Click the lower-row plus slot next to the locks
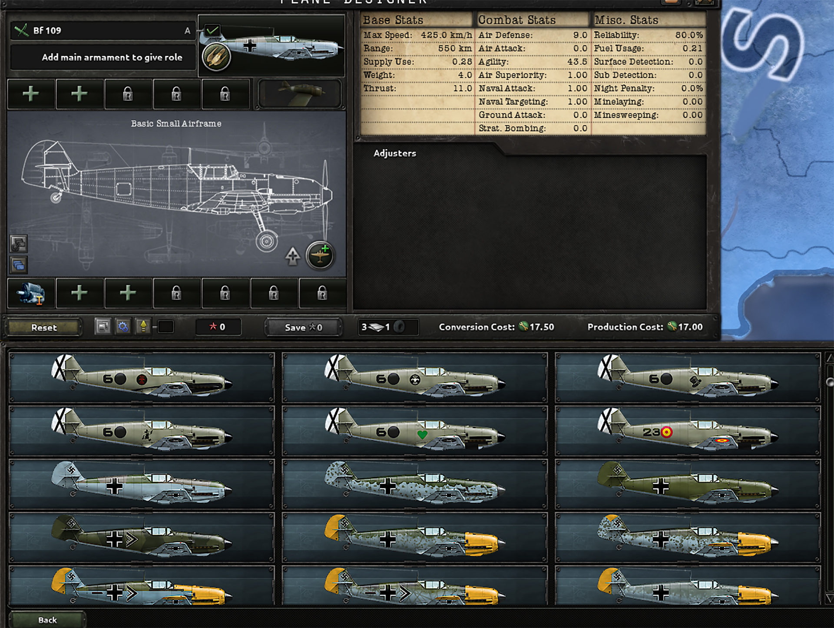Image resolution: width=834 pixels, height=628 pixels. point(128,293)
